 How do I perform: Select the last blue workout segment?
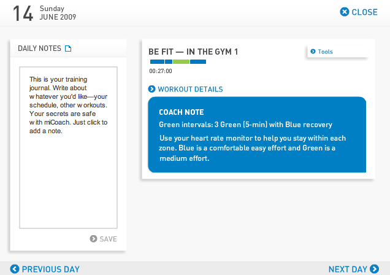pos(198,61)
